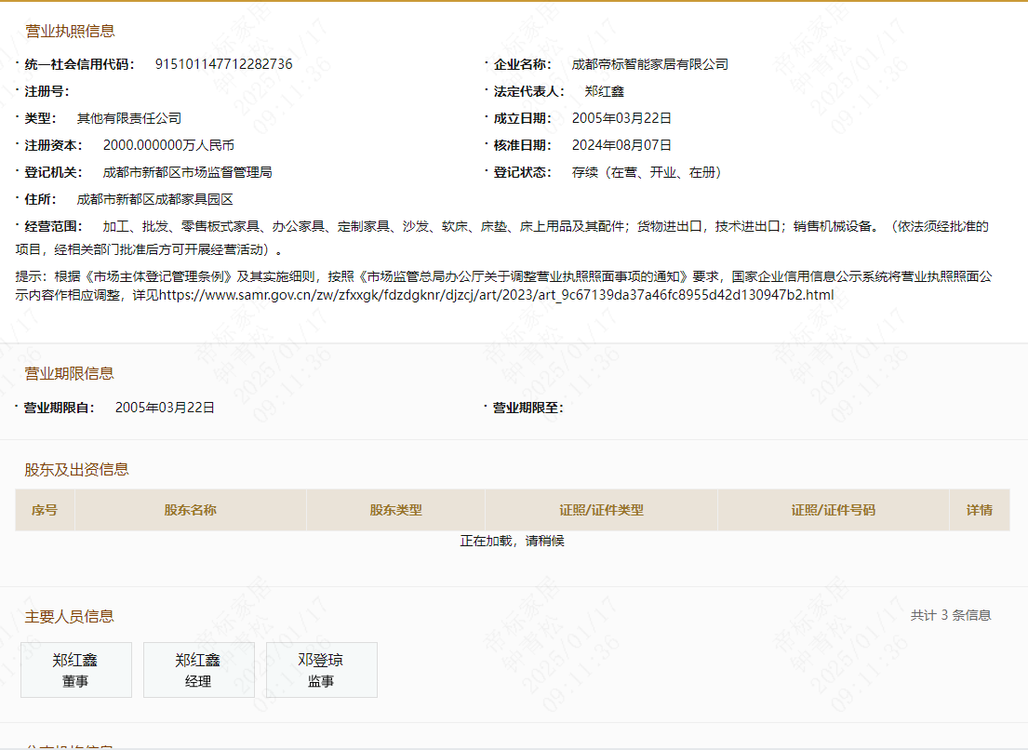
Task: Click the 经营范围 label
Action: pos(53,226)
